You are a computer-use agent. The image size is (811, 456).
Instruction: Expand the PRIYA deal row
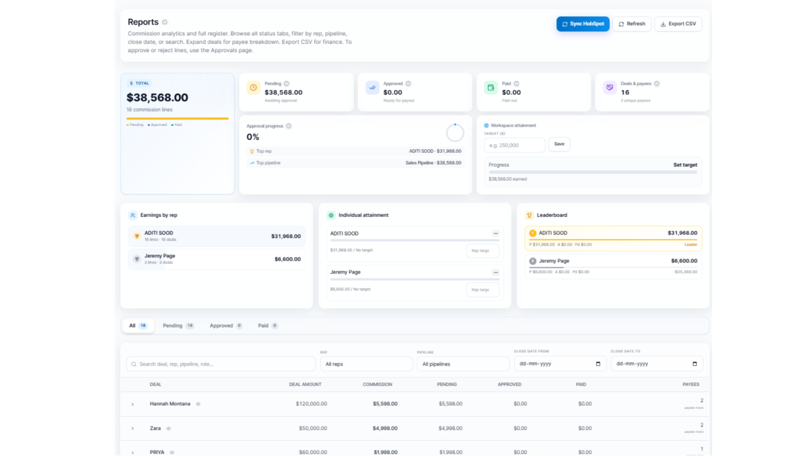point(132,452)
